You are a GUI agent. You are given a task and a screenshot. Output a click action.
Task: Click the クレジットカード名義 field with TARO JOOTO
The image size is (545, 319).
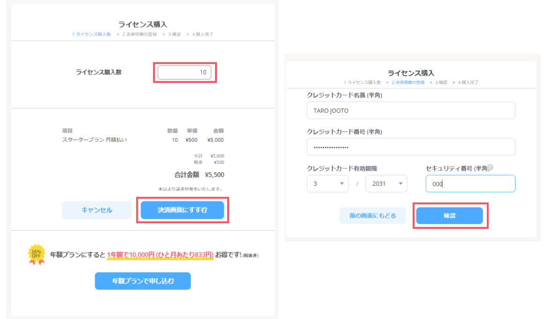[411, 110]
